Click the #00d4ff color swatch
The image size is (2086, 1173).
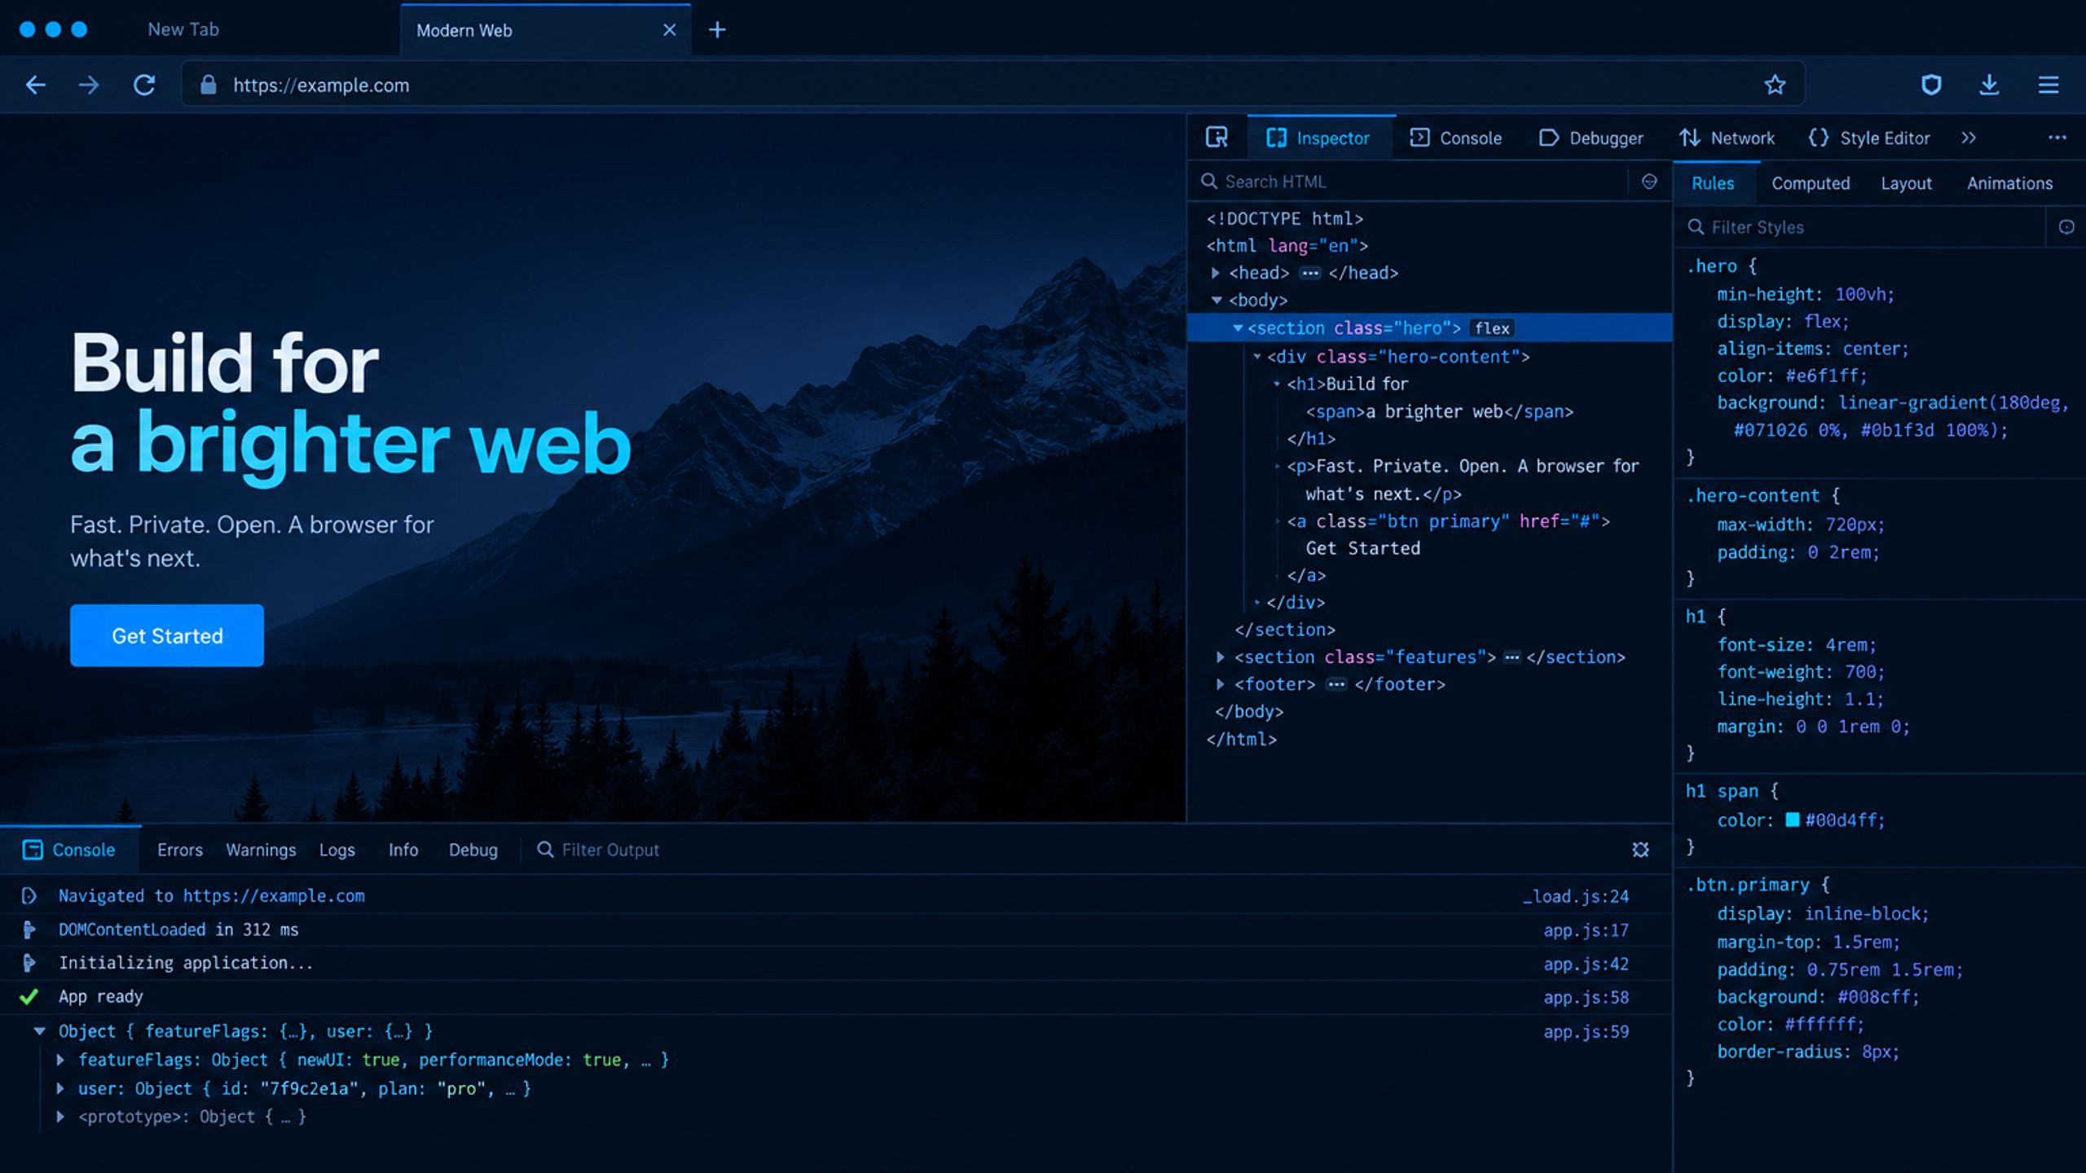[1792, 819]
